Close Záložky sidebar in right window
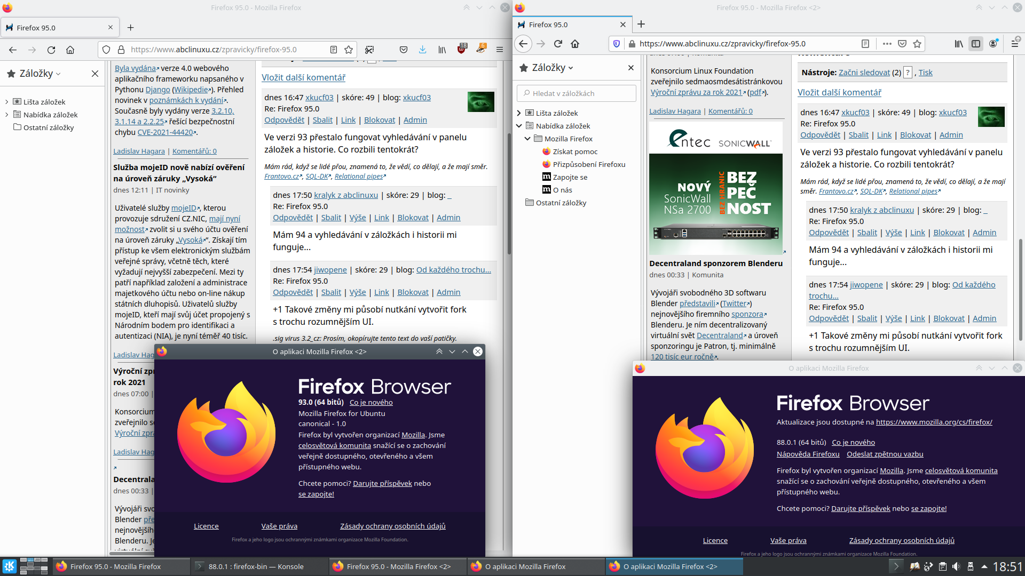Image resolution: width=1025 pixels, height=576 pixels. coord(631,68)
